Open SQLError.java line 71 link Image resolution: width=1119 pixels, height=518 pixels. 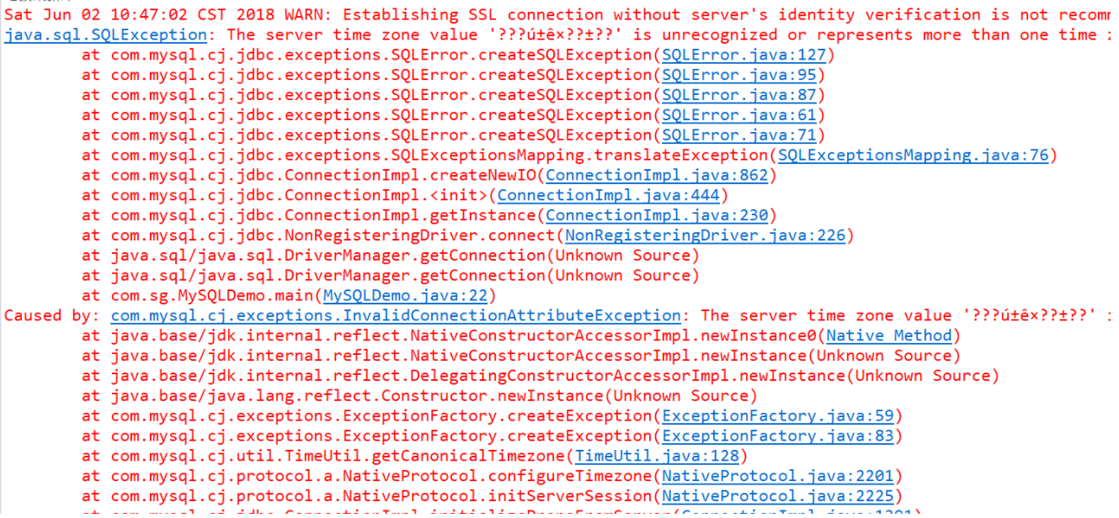(738, 135)
